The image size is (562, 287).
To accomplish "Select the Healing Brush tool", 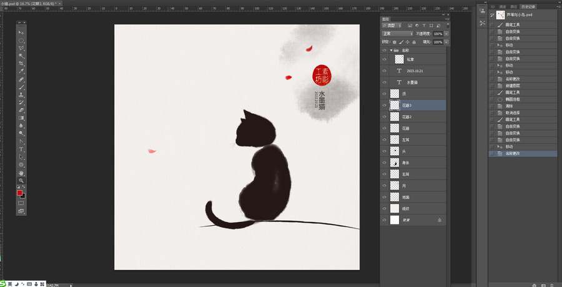I will pos(21,79).
